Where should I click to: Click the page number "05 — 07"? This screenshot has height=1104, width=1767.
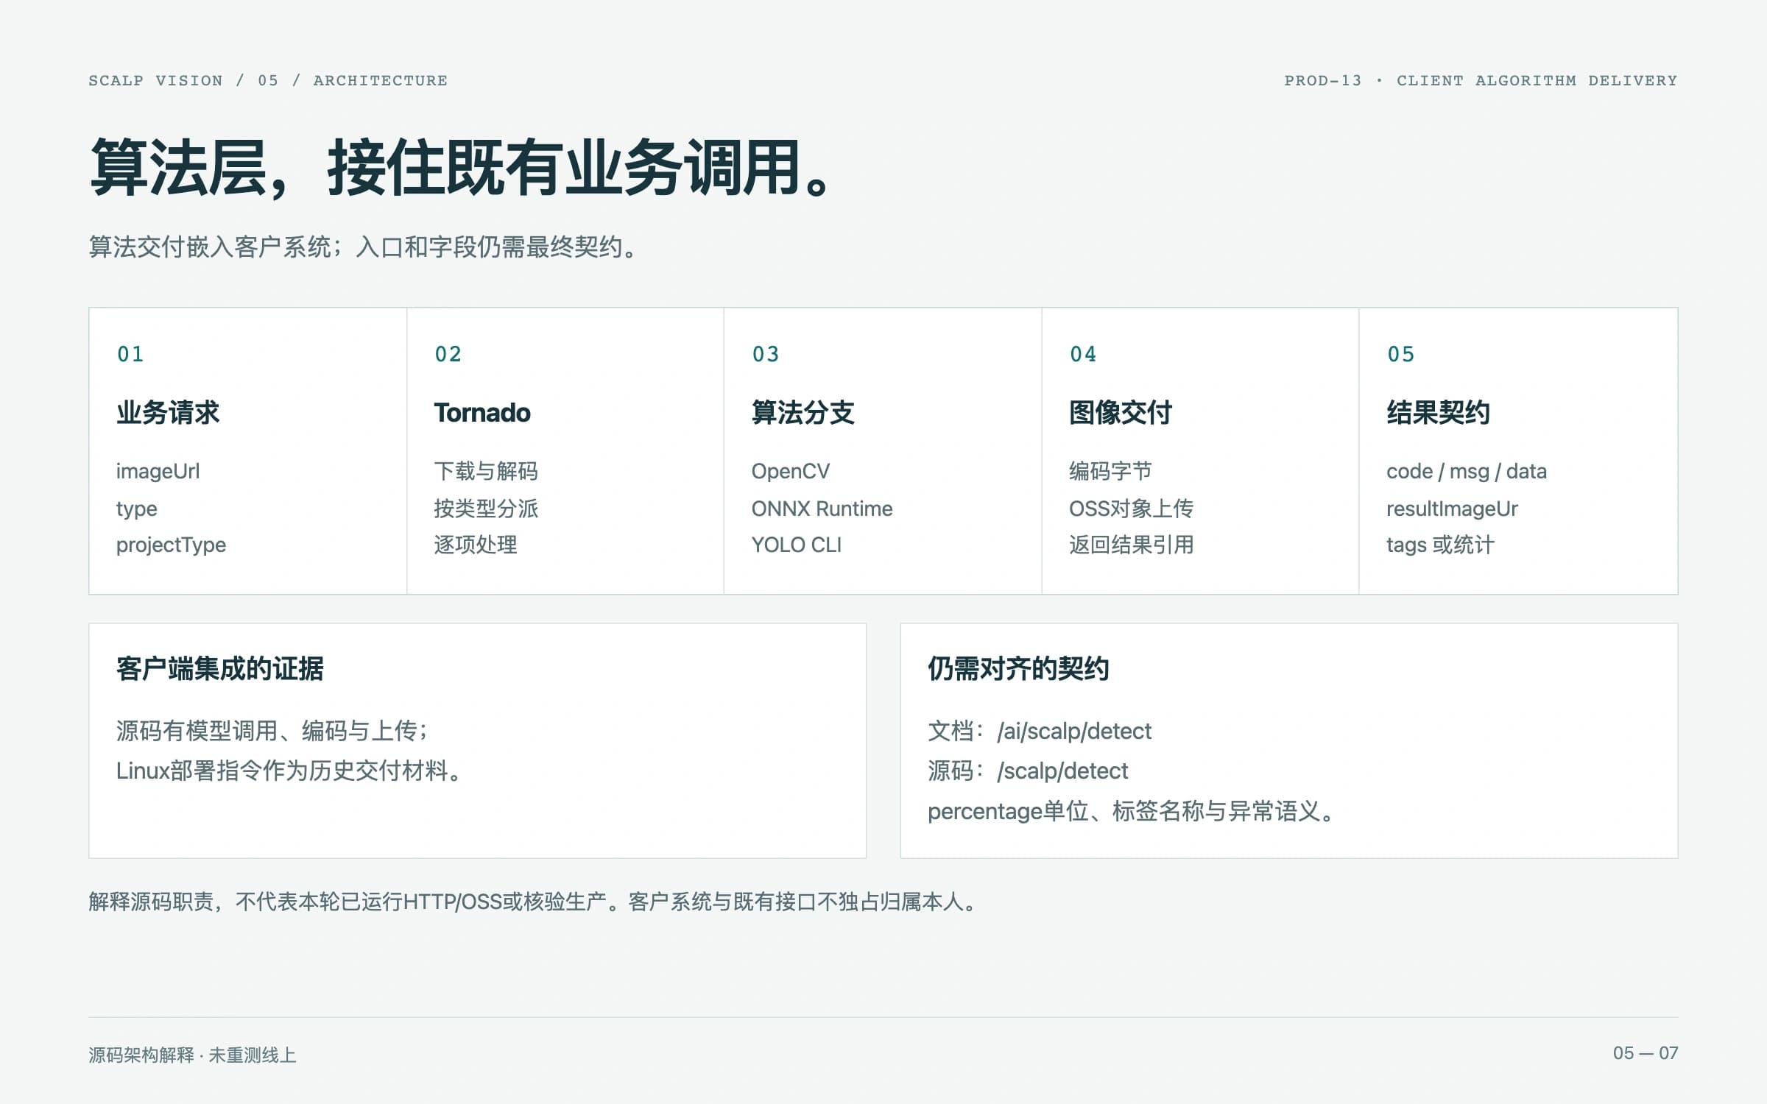coord(1646,1053)
